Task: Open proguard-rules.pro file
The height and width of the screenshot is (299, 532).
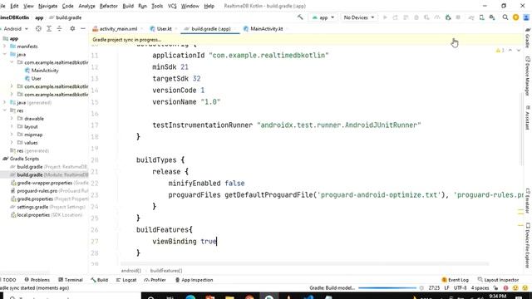Action: point(49,191)
